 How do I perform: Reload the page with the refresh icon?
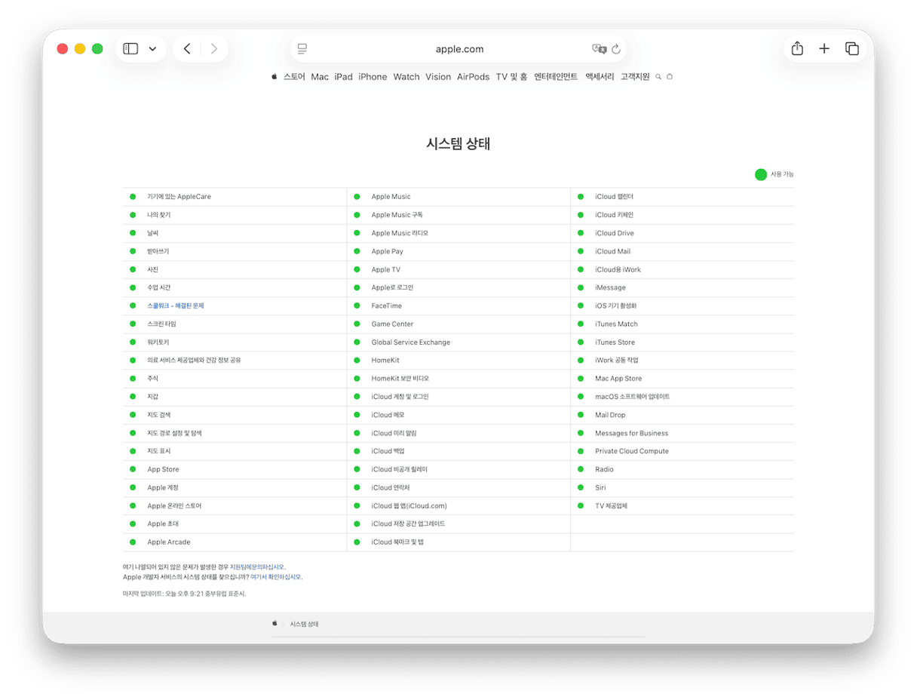(x=616, y=49)
